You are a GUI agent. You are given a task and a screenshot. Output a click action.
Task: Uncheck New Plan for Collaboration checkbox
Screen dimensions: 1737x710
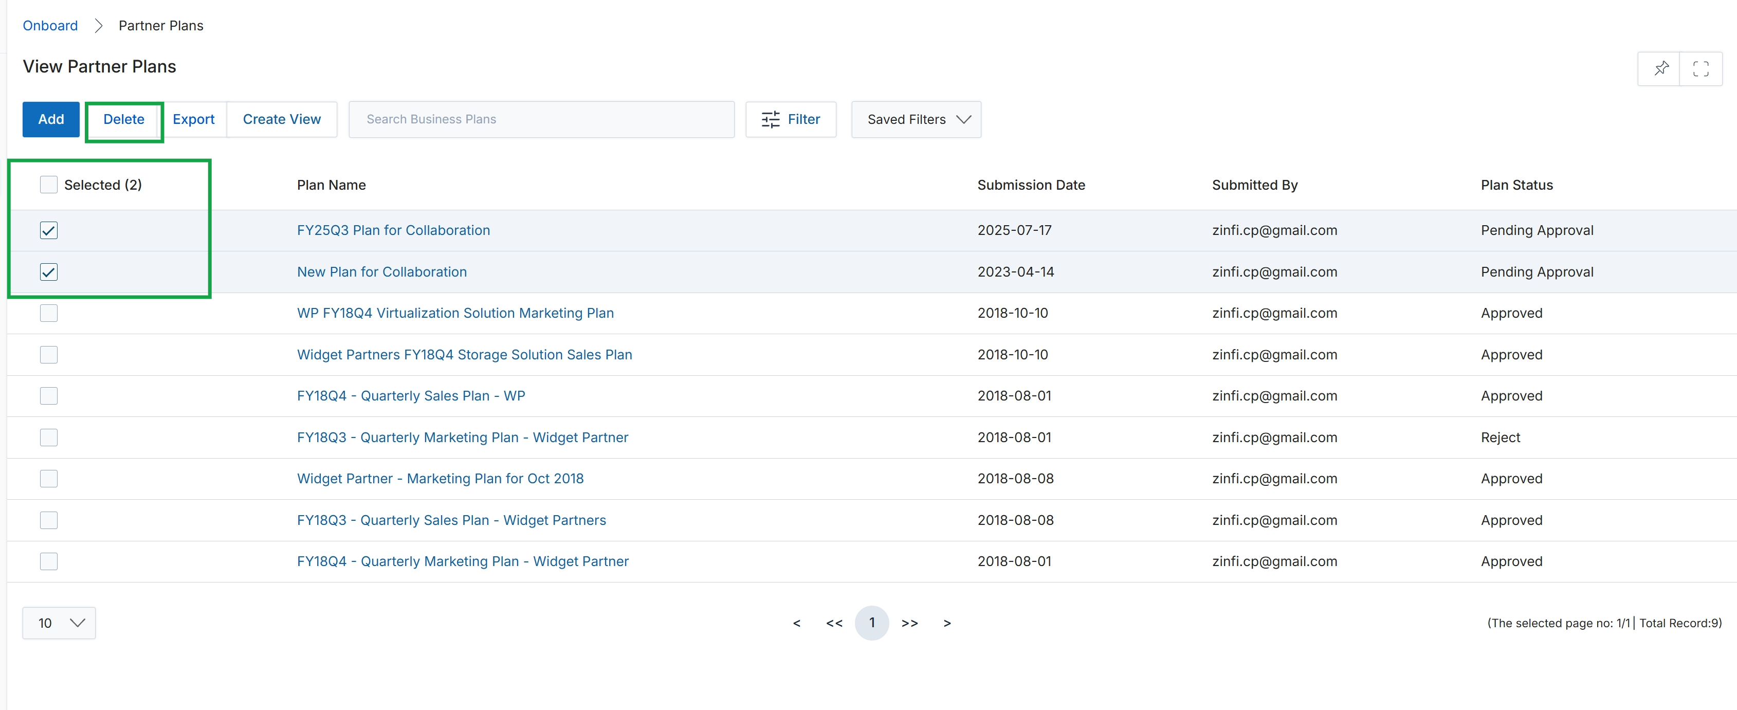click(x=48, y=272)
